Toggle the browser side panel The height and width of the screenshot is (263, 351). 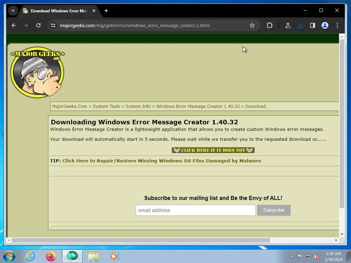tap(313, 25)
